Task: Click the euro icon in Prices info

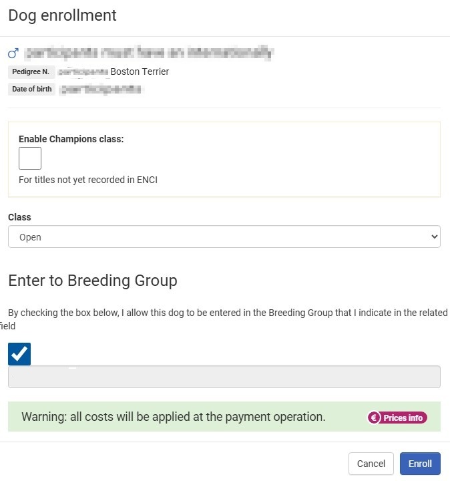Action: click(x=375, y=418)
